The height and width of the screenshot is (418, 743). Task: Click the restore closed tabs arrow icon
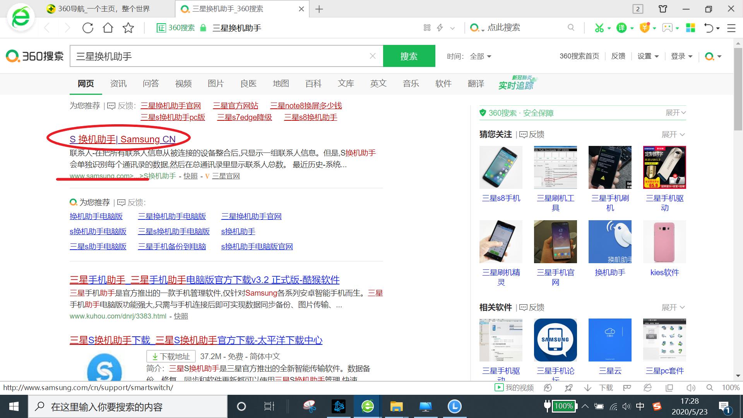(708, 28)
